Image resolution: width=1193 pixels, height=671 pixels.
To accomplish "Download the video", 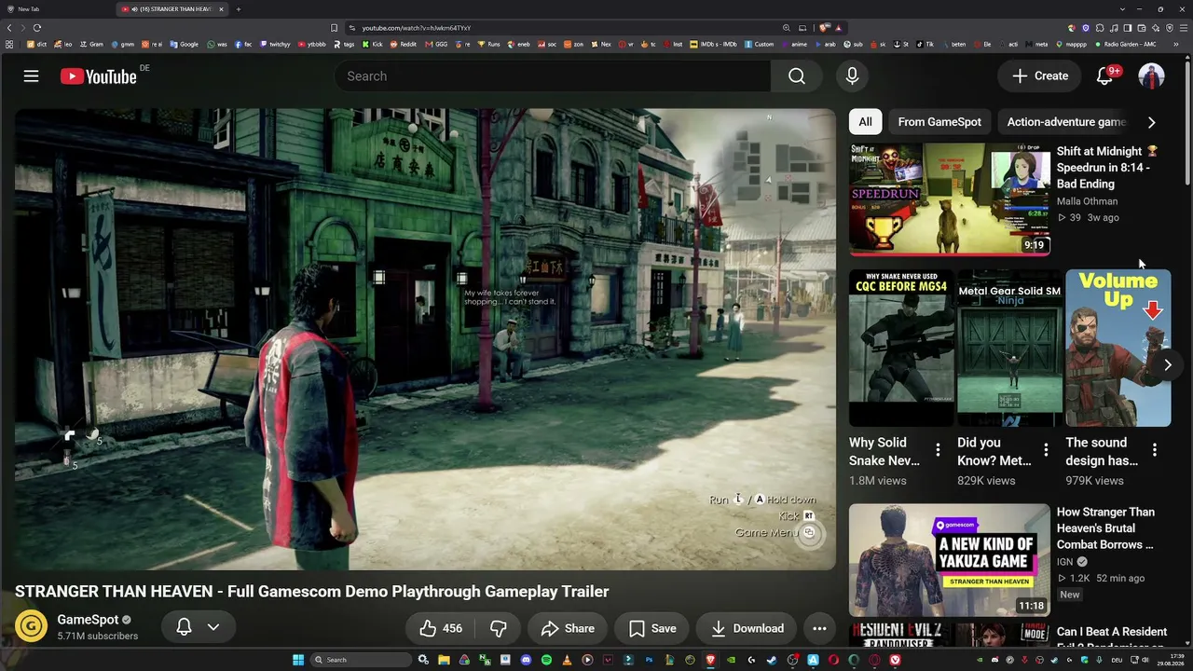I will tap(747, 628).
